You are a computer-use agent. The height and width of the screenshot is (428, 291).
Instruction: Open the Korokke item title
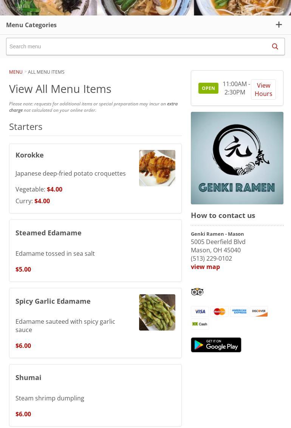29,155
